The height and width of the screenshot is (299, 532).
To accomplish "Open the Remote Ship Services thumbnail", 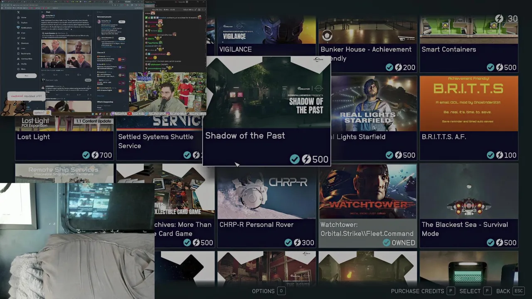I will 64,173.
